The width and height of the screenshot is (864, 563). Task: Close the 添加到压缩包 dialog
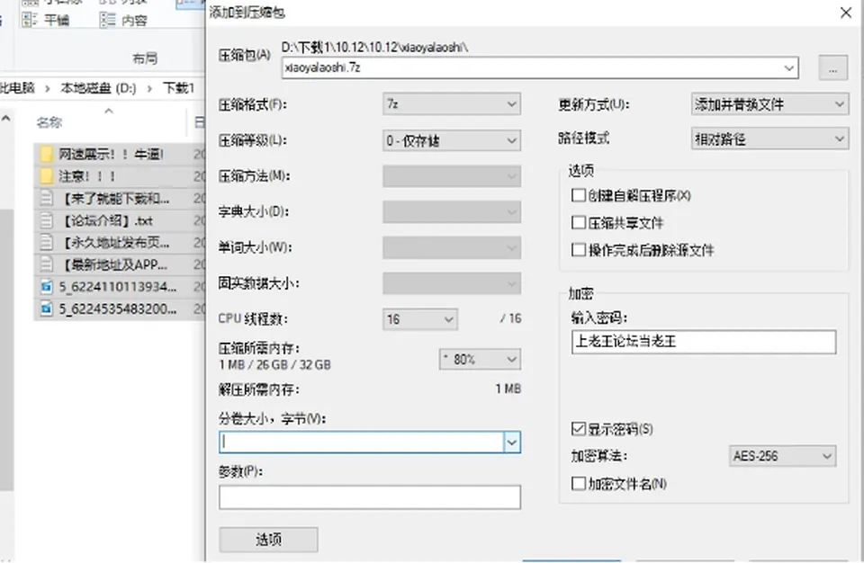pos(846,12)
